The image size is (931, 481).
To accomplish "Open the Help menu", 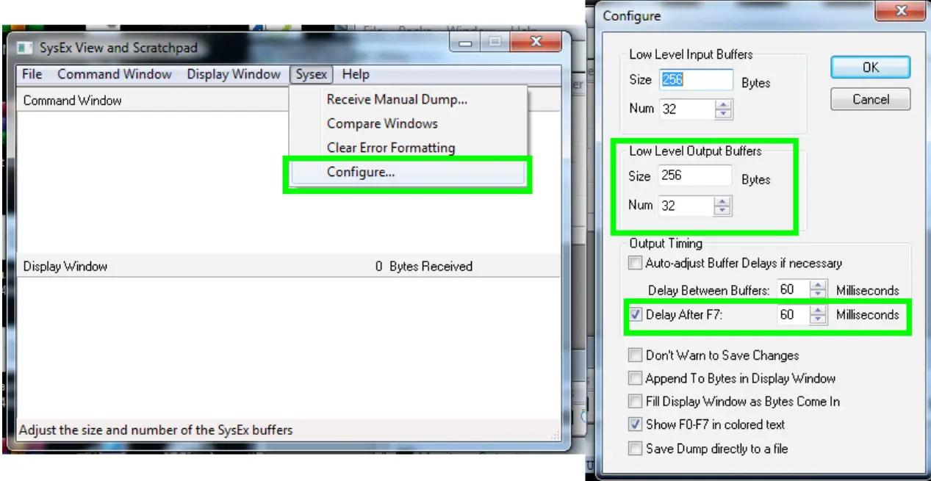I will (x=355, y=74).
